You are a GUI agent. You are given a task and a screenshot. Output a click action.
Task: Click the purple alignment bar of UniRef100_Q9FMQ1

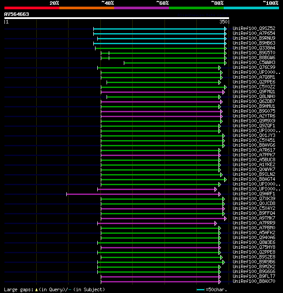click(163, 92)
